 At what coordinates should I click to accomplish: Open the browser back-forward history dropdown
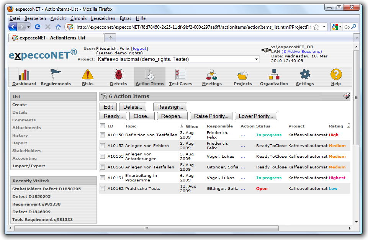coord(29,27)
